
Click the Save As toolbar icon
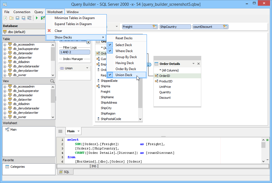(23, 18)
